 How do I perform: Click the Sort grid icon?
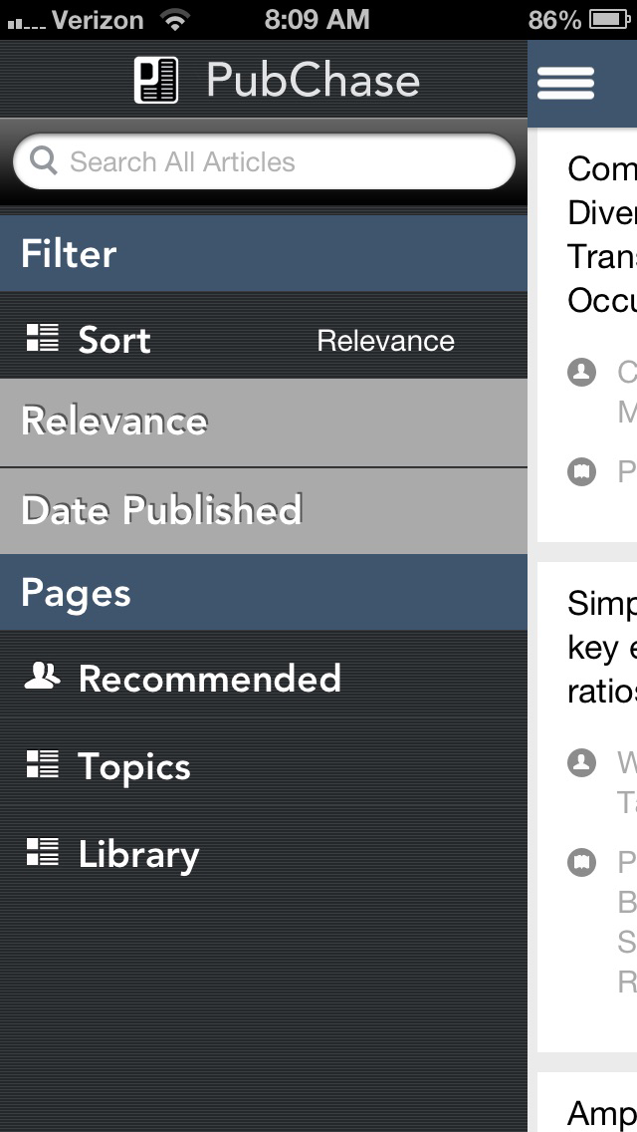43,338
